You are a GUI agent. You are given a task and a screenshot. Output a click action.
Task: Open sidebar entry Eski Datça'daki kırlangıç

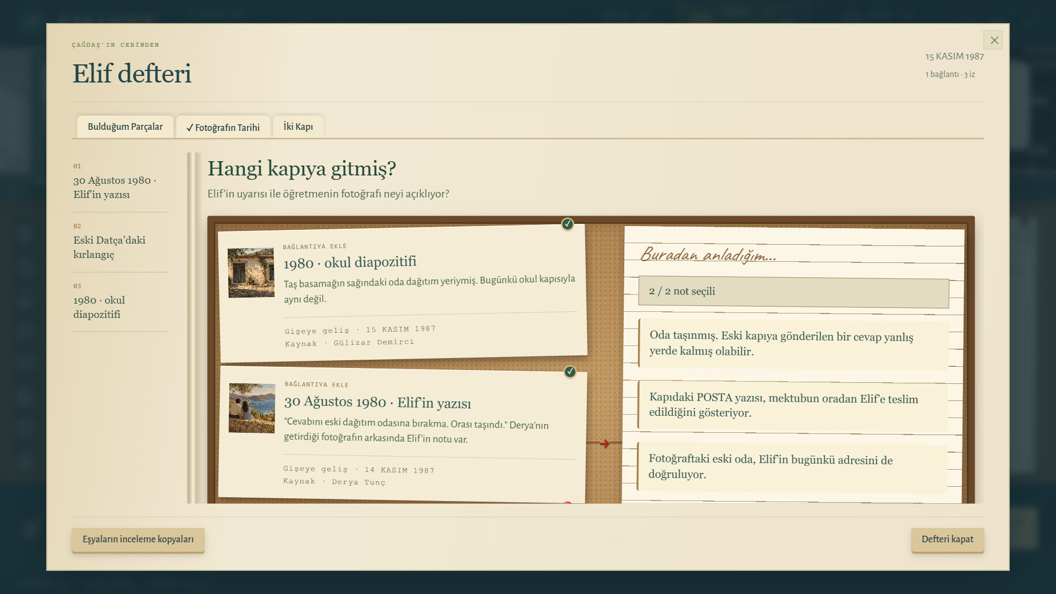pyautogui.click(x=119, y=243)
